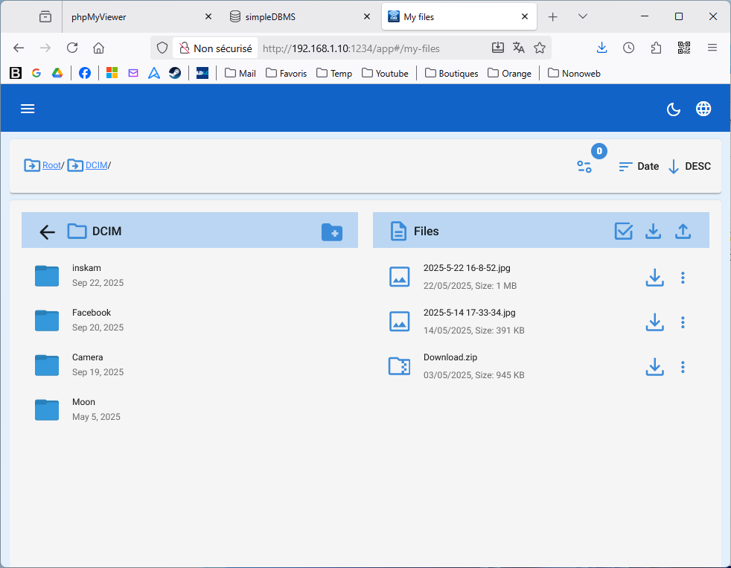Image resolution: width=731 pixels, height=568 pixels.
Task: Open more options for 2025-5-22 16-8-52.jpg
Action: point(683,278)
